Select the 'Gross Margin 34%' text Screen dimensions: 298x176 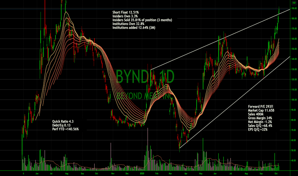coord(260,118)
